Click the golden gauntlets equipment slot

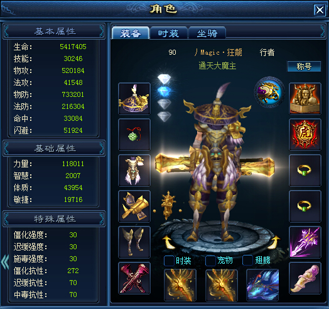pos(134,206)
